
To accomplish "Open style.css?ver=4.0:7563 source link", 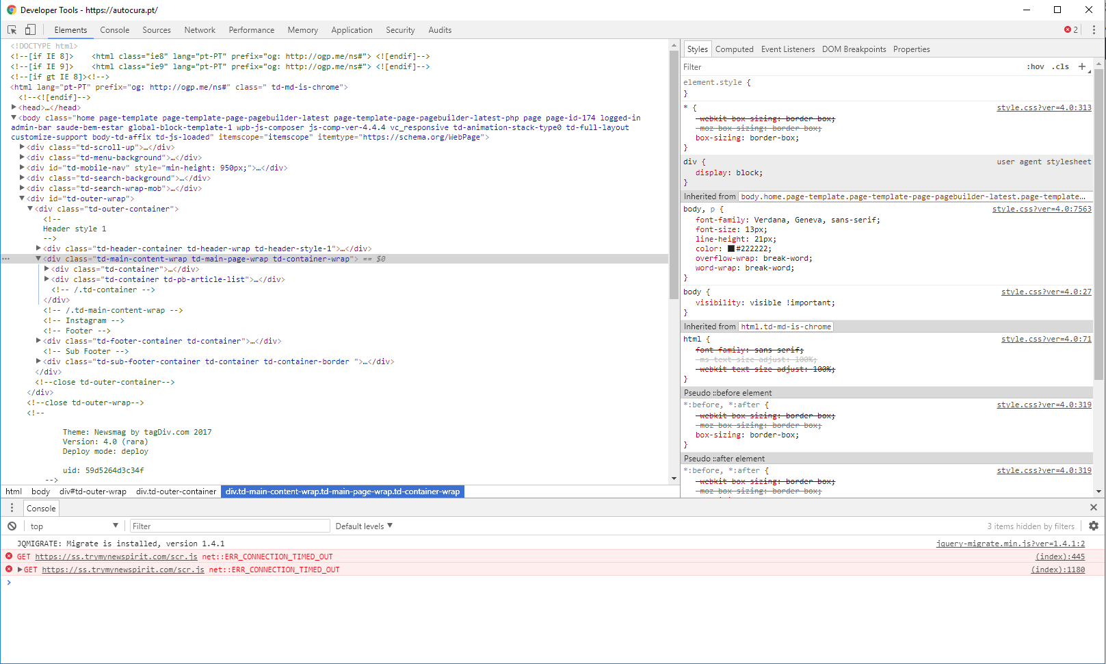I will [1042, 209].
